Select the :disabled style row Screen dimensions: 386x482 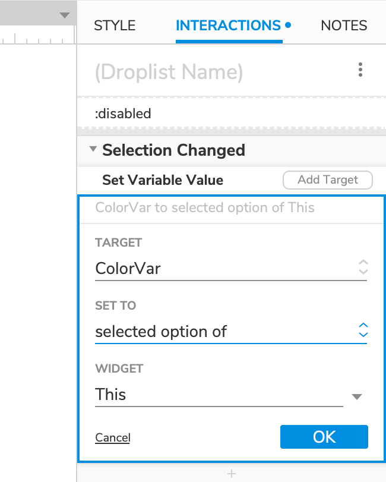(x=123, y=113)
